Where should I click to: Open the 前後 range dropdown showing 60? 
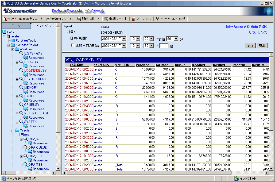(x=176, y=39)
